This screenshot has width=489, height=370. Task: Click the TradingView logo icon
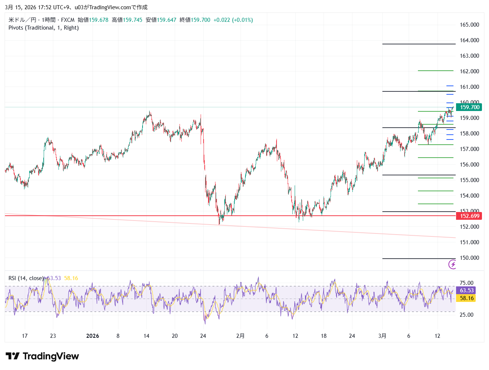(13, 356)
